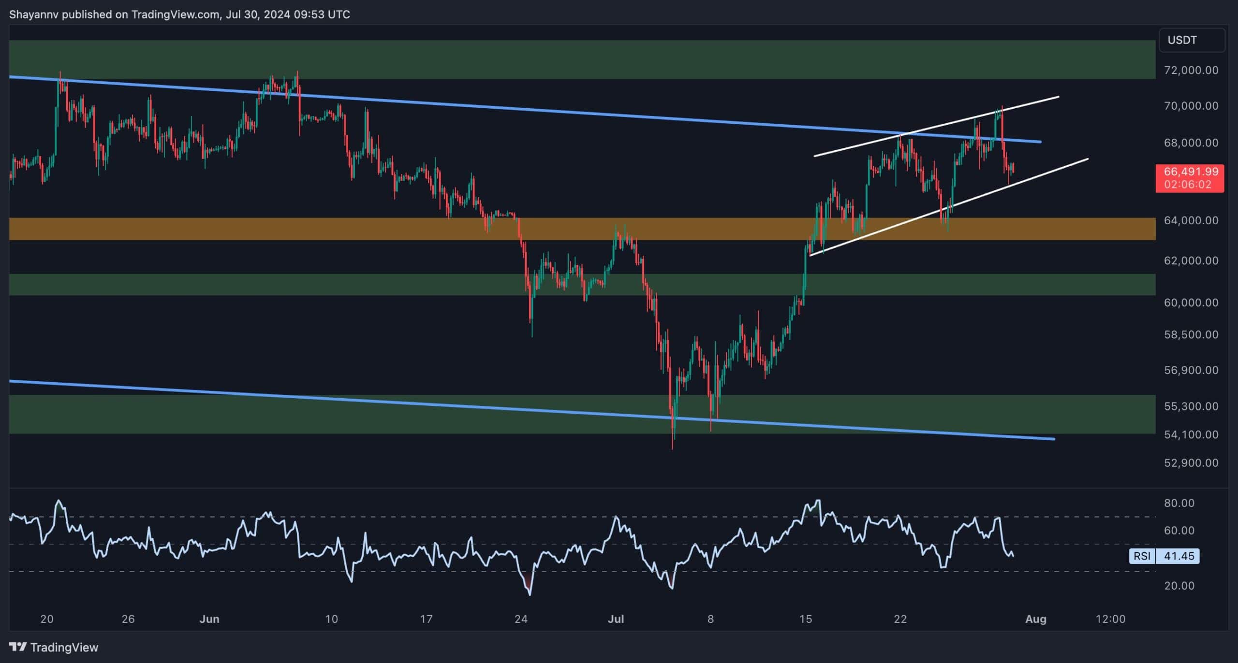Image resolution: width=1238 pixels, height=663 pixels.
Task: Click the RSI indicator label tag
Action: [1142, 556]
